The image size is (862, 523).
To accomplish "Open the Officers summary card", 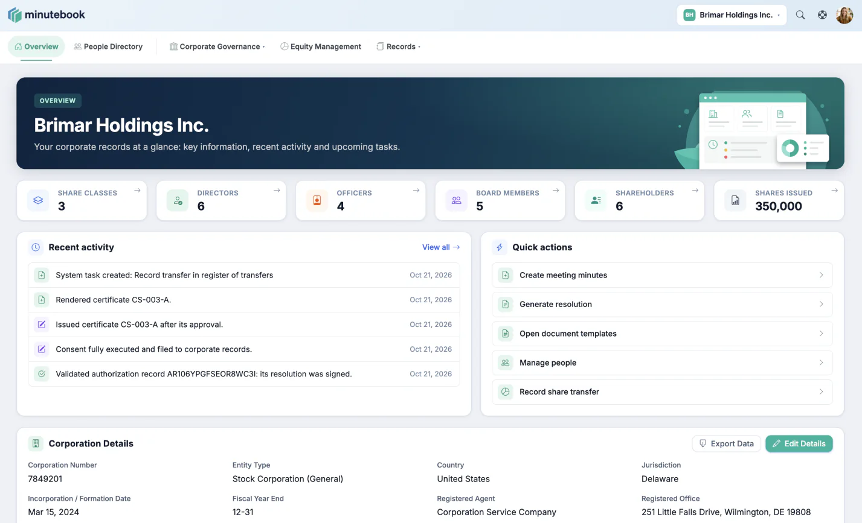I will point(361,200).
